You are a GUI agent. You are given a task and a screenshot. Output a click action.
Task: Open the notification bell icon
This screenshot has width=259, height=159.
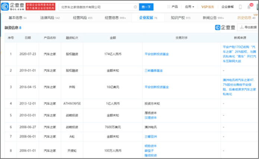click(249, 7)
